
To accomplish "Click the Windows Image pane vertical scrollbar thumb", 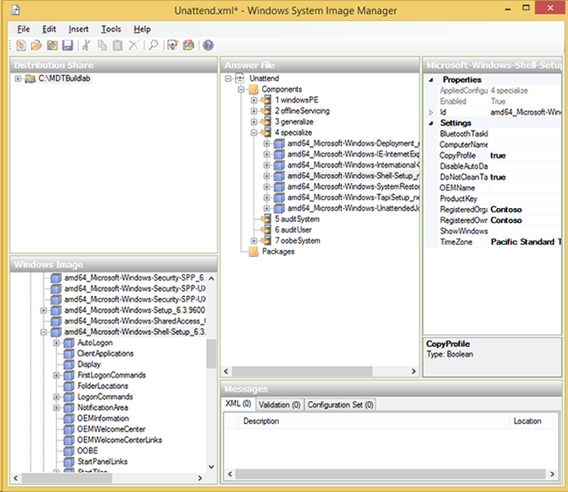I will click(211, 354).
